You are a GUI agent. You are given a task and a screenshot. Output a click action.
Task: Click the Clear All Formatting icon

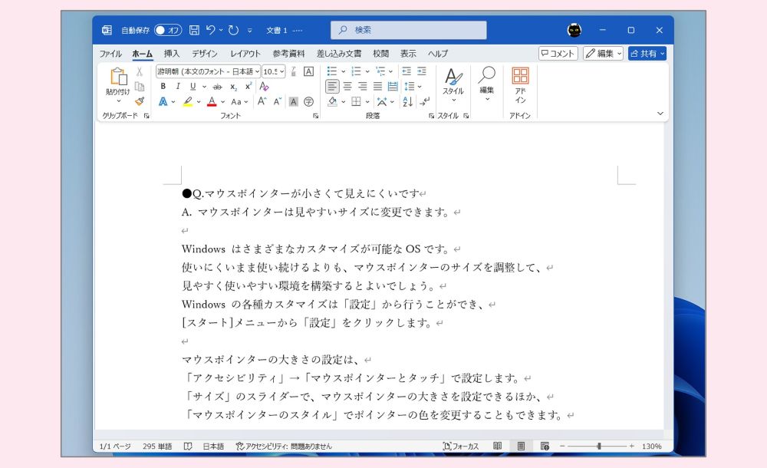coord(264,87)
